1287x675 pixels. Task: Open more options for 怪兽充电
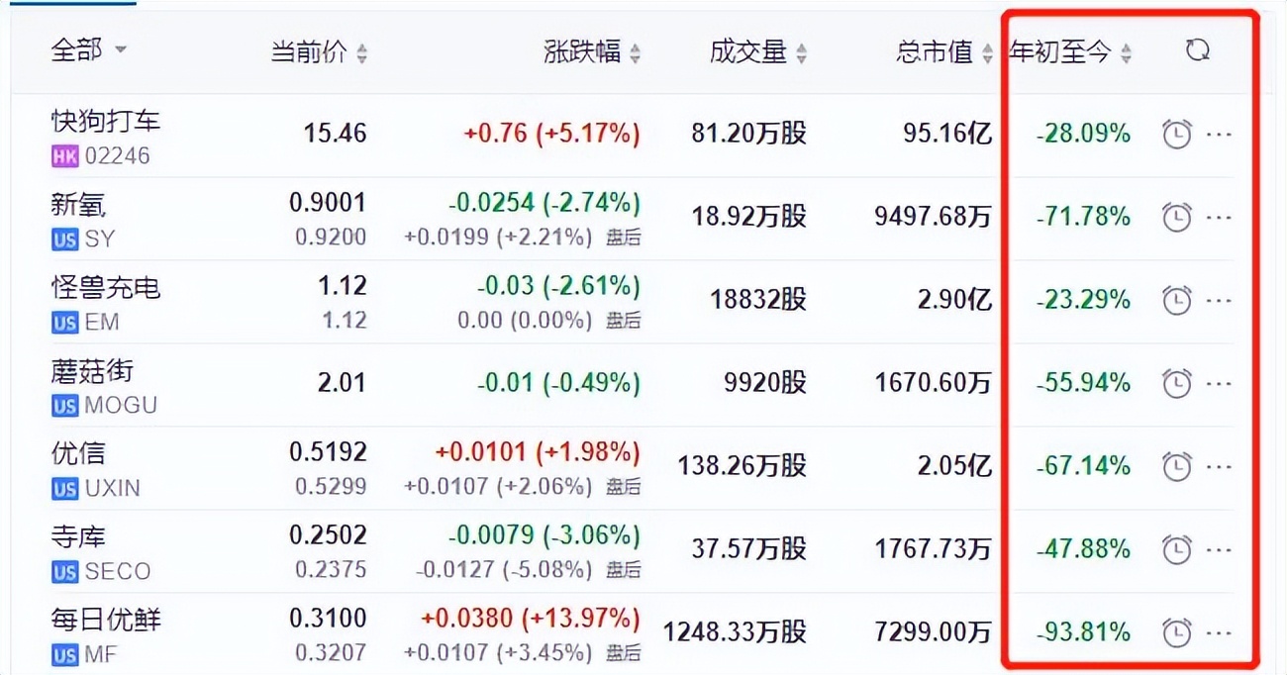coord(1218,299)
